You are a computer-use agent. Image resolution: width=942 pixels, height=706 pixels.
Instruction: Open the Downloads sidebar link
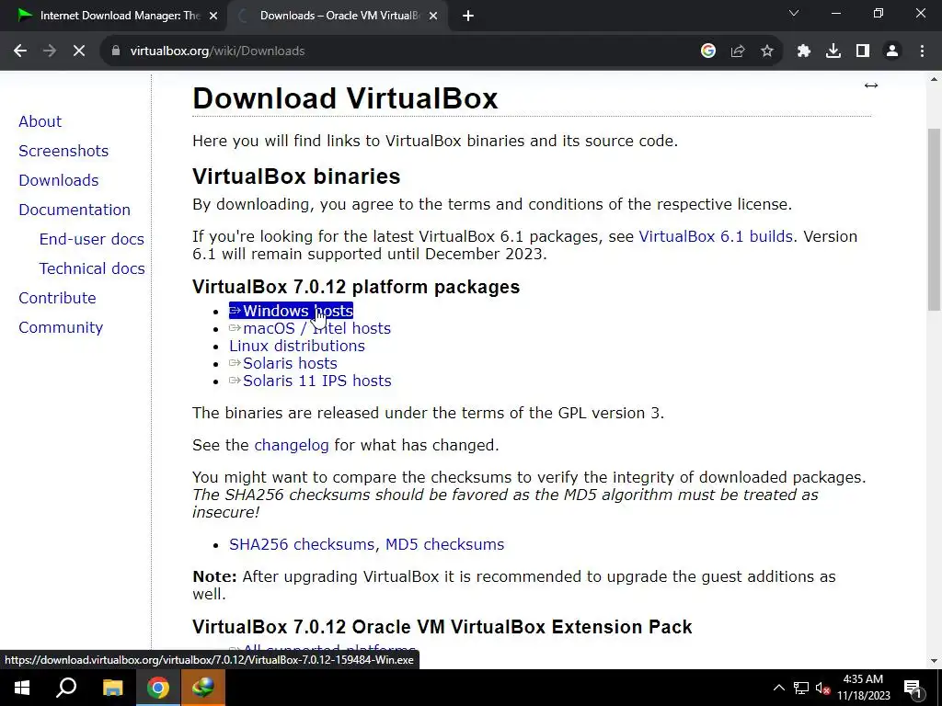(x=58, y=180)
